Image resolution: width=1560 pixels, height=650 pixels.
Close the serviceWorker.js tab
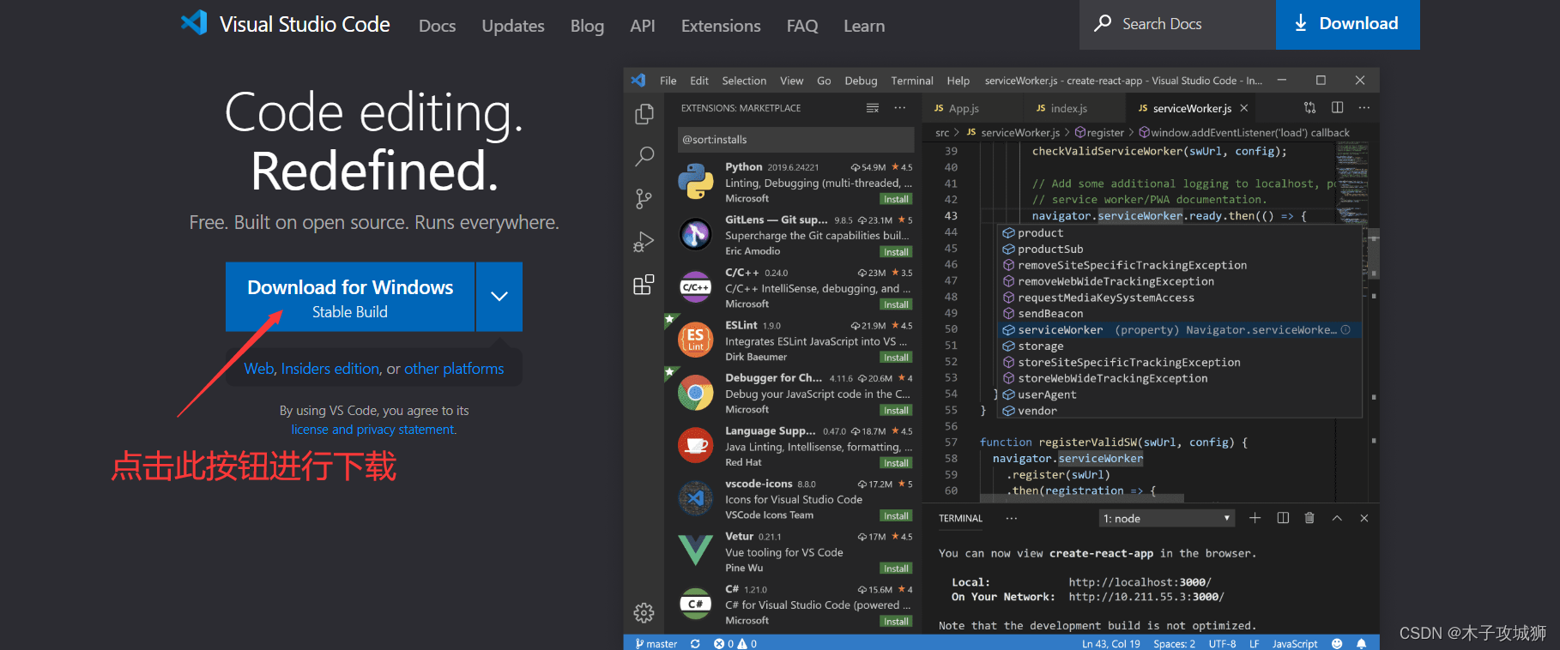click(1244, 108)
